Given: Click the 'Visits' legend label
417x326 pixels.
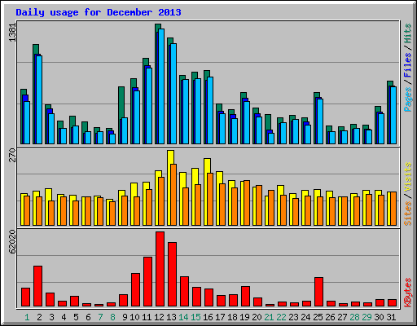Looking at the screenshot, I should tap(407, 178).
